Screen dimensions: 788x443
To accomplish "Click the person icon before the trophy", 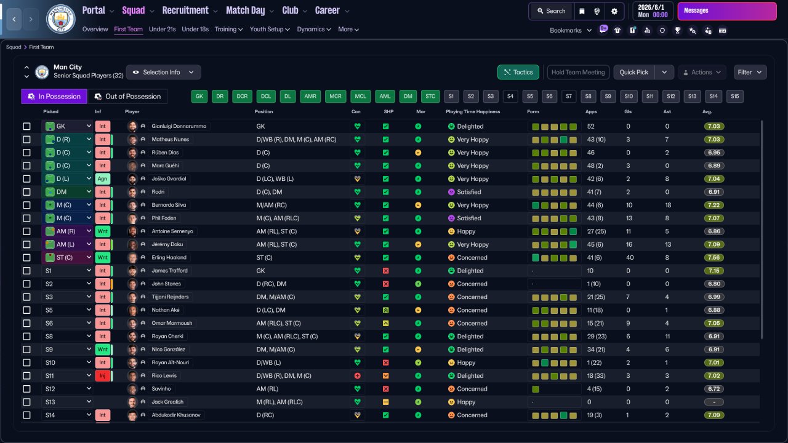I will pos(647,30).
